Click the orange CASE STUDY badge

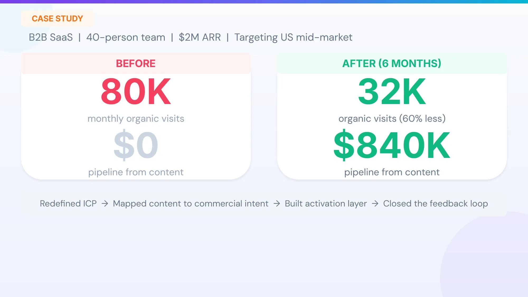point(57,18)
